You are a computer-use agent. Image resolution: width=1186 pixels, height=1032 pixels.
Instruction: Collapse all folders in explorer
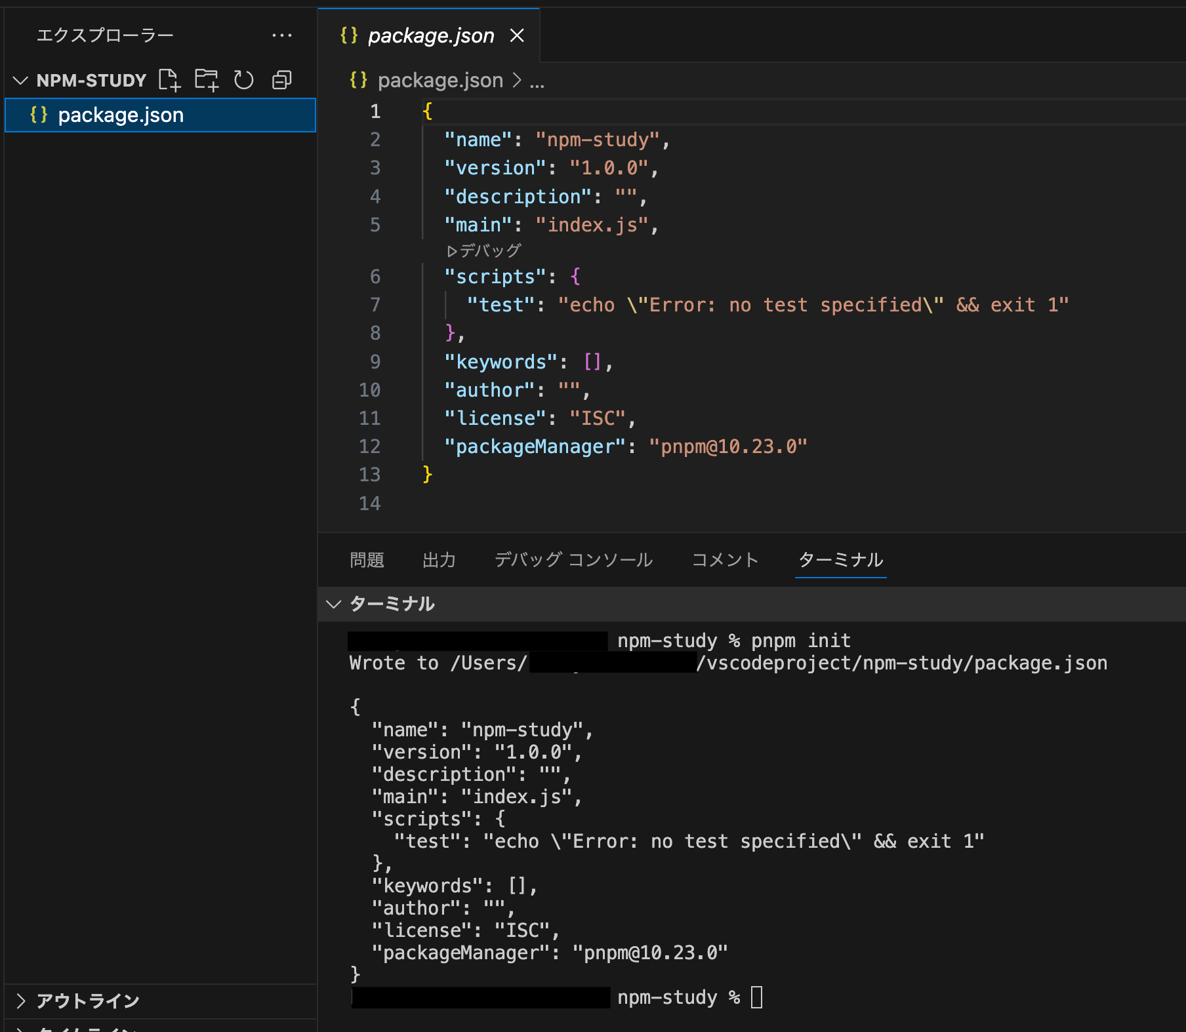coord(282,80)
